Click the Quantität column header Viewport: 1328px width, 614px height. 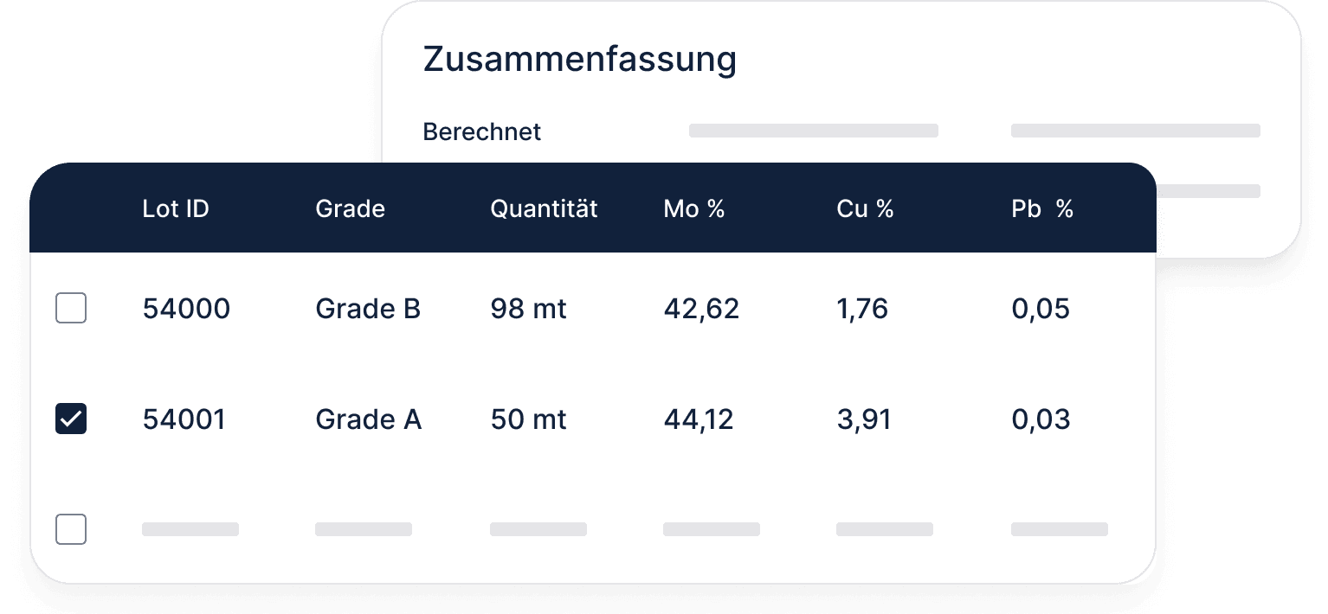coord(544,208)
